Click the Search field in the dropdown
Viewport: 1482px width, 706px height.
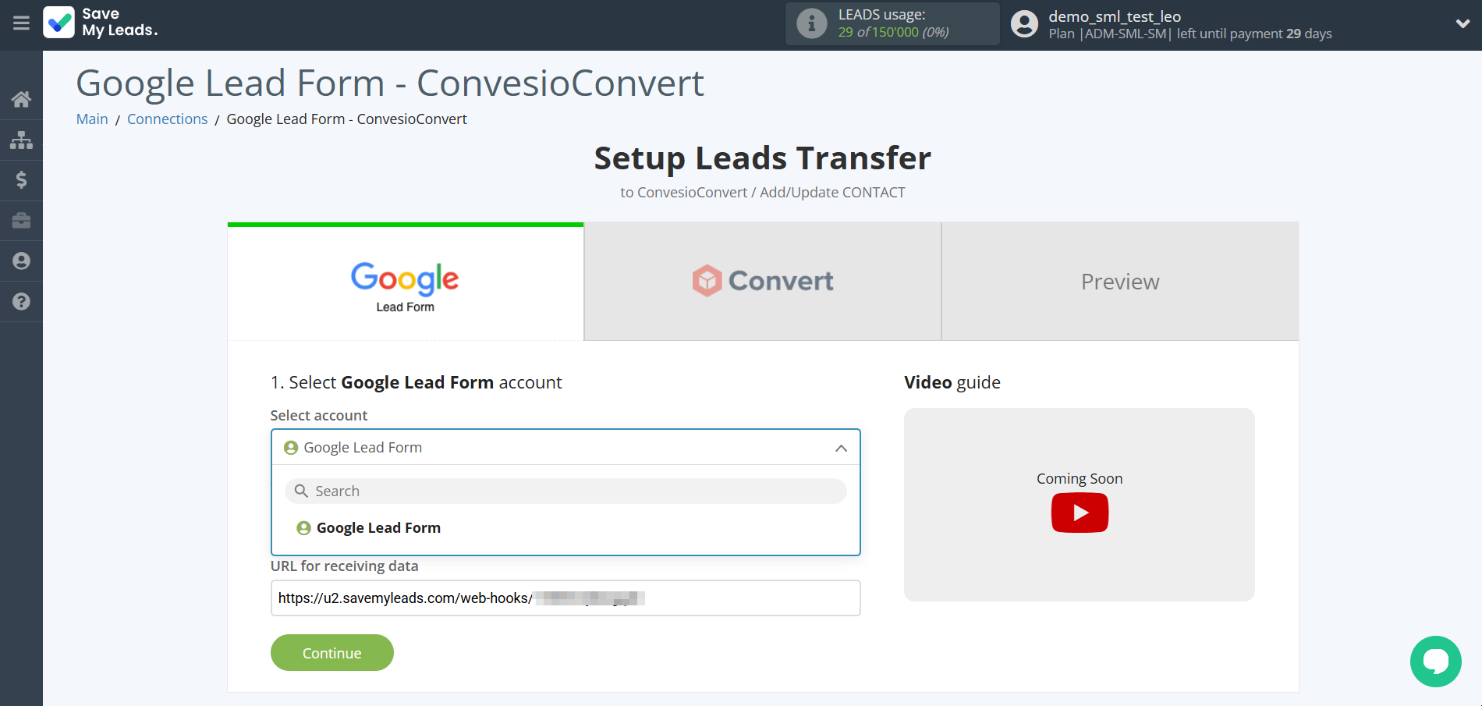click(x=565, y=491)
